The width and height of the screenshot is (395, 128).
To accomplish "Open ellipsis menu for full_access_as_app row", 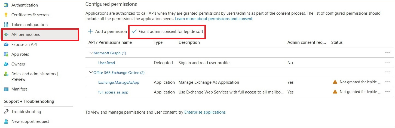I will 388,92.
